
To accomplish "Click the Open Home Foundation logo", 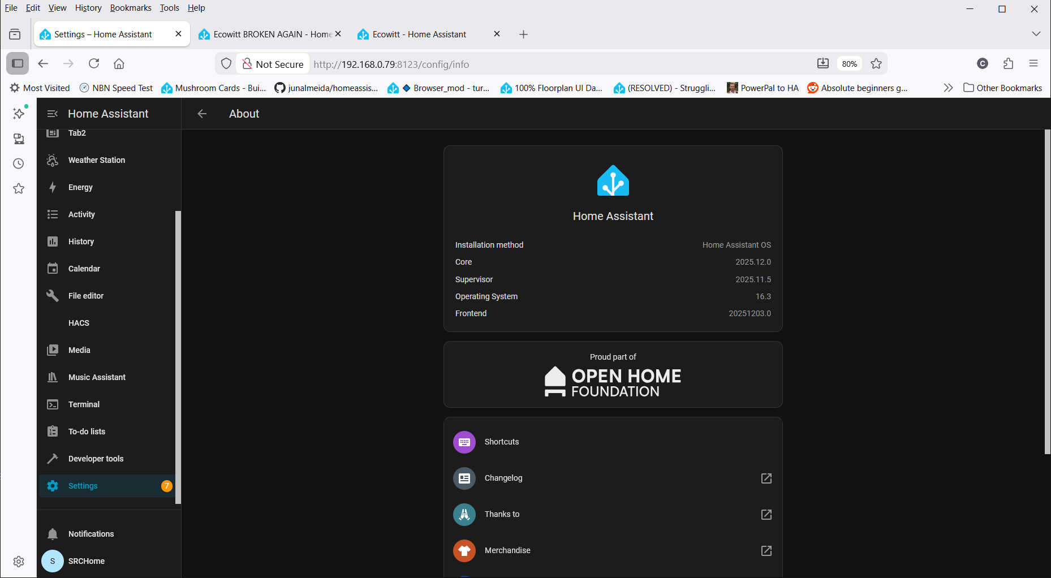I will [613, 382].
